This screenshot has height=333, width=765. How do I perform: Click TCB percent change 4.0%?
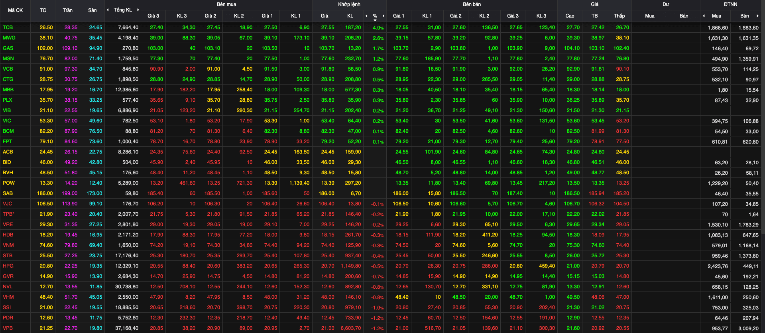(378, 28)
